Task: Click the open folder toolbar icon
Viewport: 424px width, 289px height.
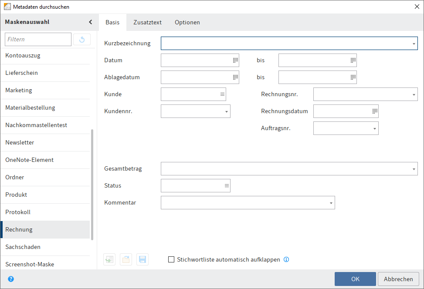Action: tap(126, 259)
